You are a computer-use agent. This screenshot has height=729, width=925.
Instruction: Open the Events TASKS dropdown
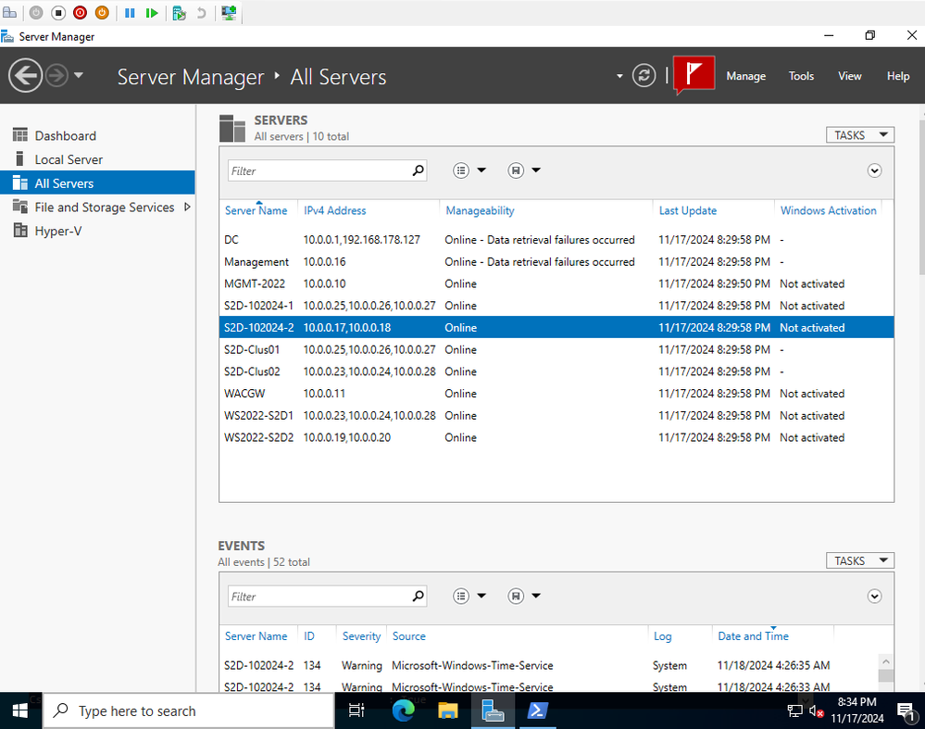(860, 560)
